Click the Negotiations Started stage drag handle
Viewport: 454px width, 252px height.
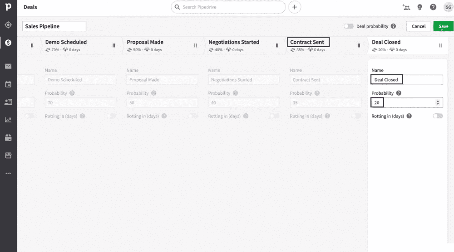coord(277,45)
